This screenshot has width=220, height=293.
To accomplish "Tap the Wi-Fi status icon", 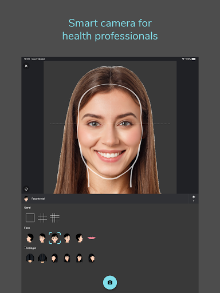I will pyautogui.click(x=183, y=59).
